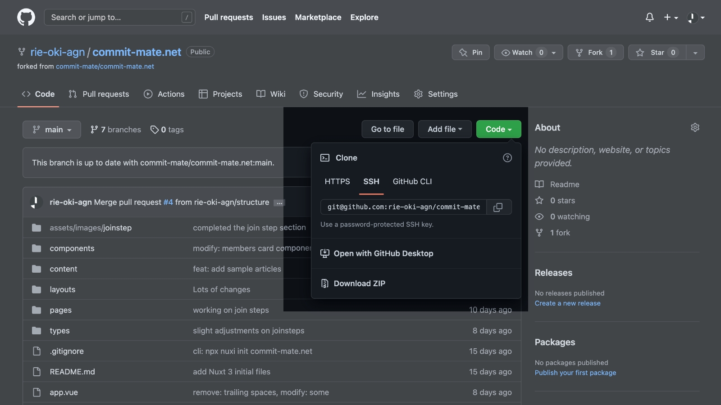Expand the Add file dropdown
The image size is (721, 405).
point(445,129)
